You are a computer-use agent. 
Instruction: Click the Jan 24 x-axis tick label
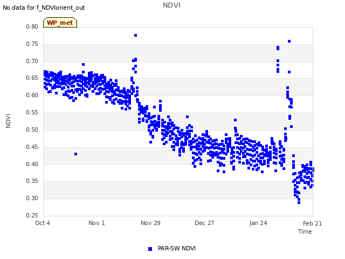(258, 223)
